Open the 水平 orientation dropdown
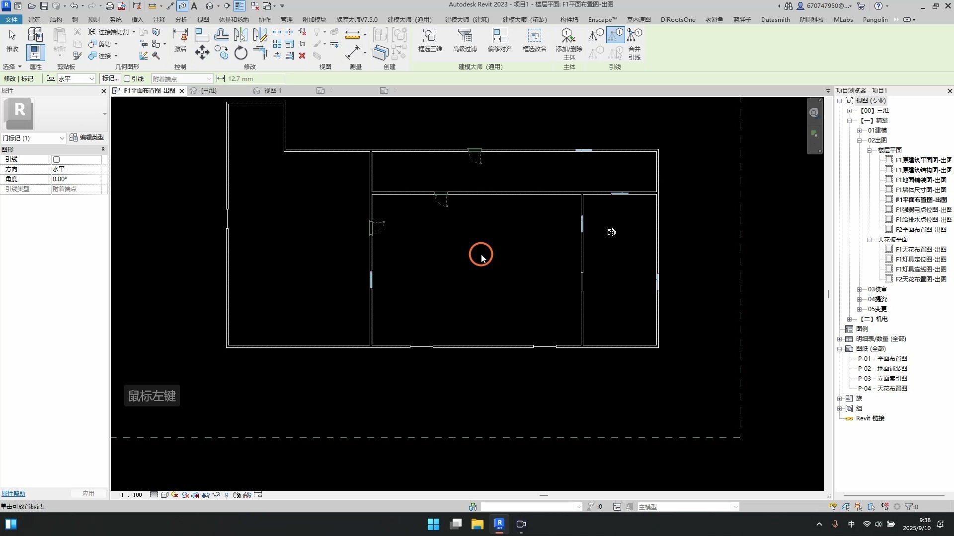 tap(77, 78)
